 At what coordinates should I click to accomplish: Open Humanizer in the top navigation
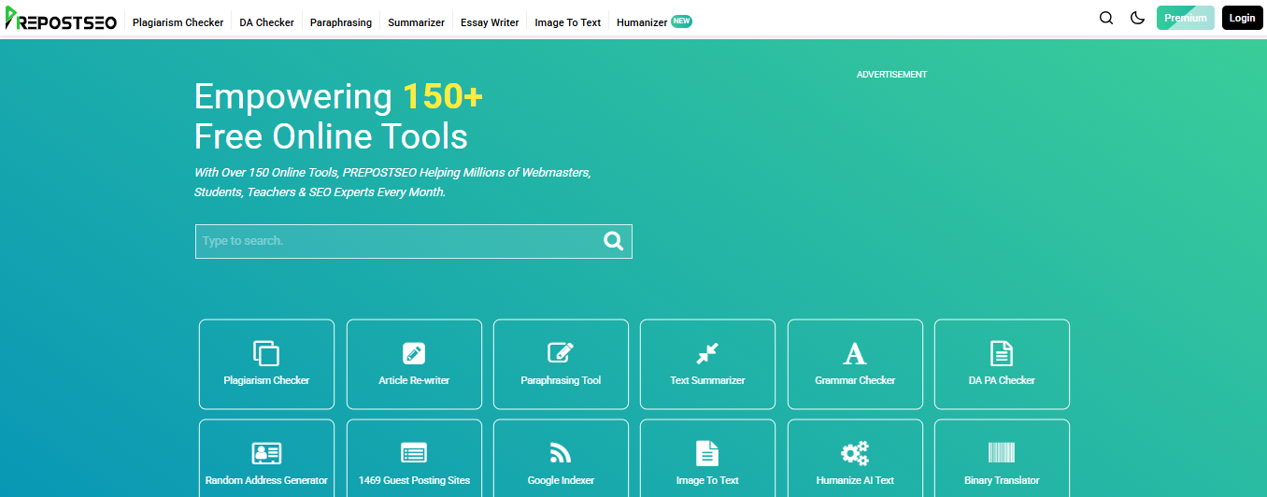(x=642, y=22)
